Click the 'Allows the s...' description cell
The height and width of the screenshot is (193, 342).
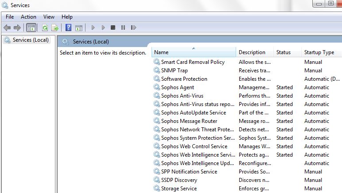coord(255,62)
